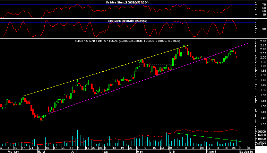Image resolution: width=267 pixels, height=153 pixels.
Task: Click the 27 date label on time axis
Action: [1, 148]
